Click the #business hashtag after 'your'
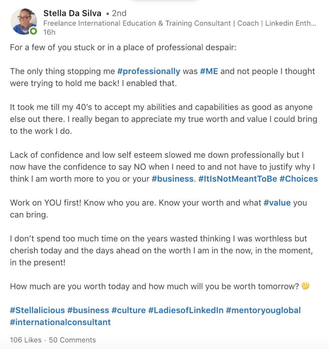Viewport: 329px width, 349px height. 172,179
